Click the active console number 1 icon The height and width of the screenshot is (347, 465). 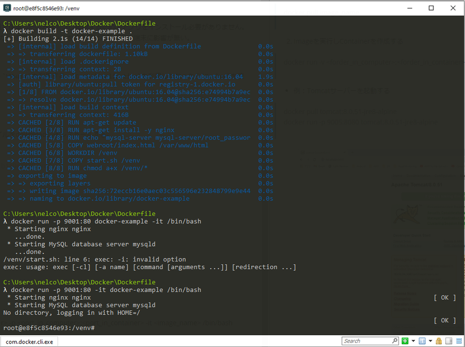point(422,341)
